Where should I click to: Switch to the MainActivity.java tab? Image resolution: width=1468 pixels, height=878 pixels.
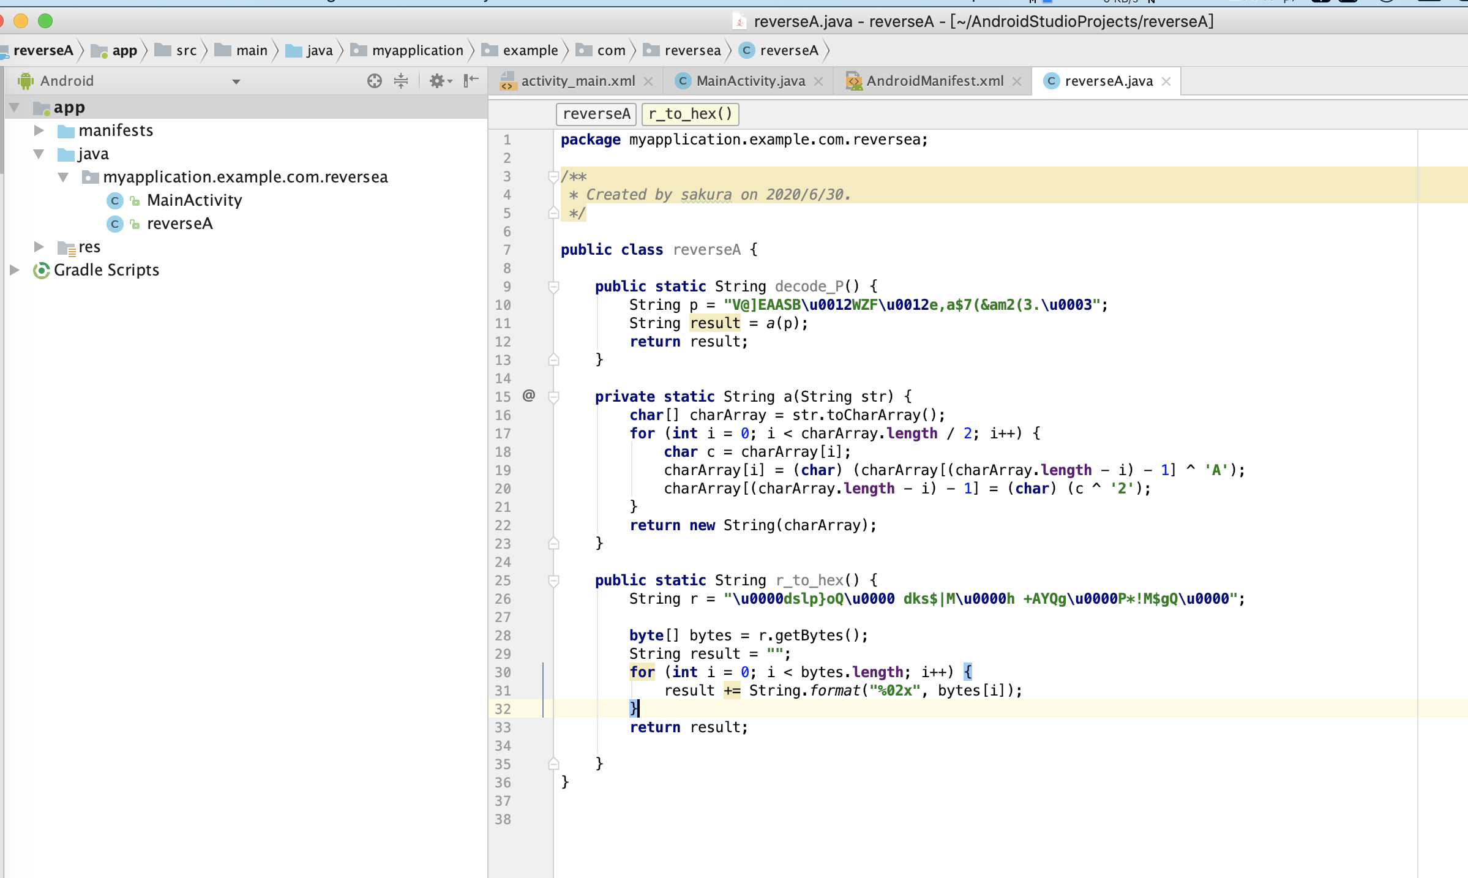[x=750, y=81]
